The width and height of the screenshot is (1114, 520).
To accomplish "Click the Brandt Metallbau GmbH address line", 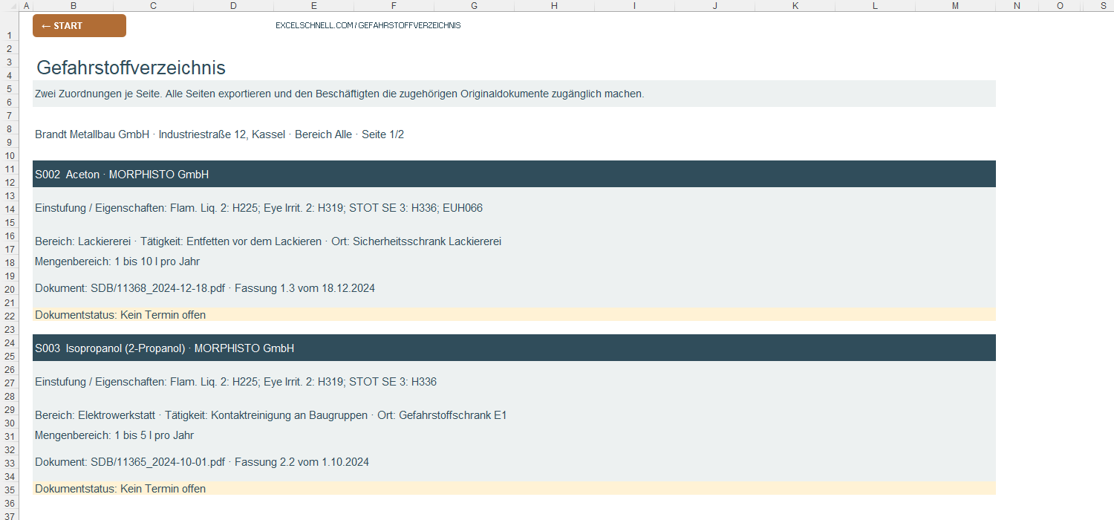I will (219, 134).
